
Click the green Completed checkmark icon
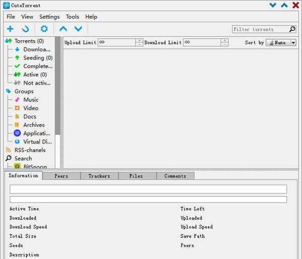pos(17,66)
